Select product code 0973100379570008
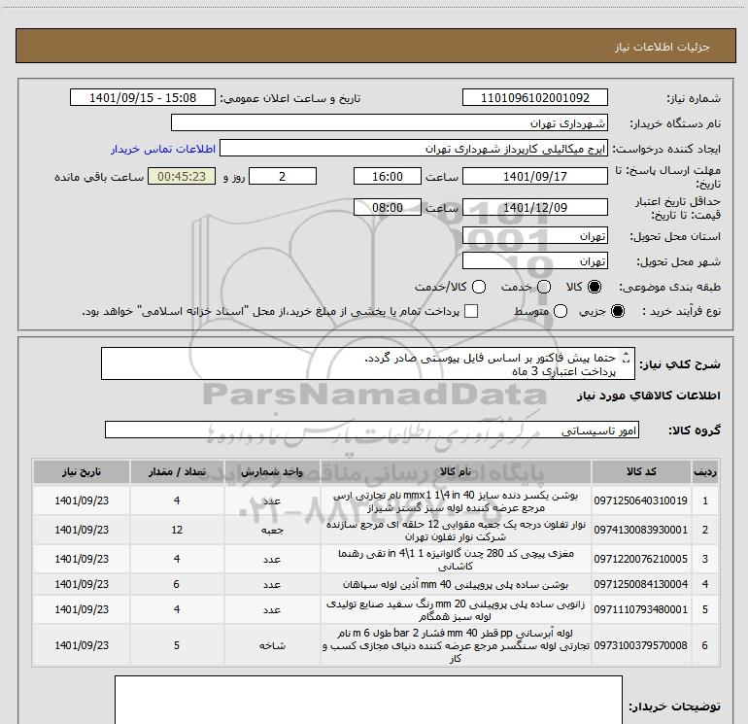Image resolution: width=748 pixels, height=724 pixels. [x=641, y=645]
